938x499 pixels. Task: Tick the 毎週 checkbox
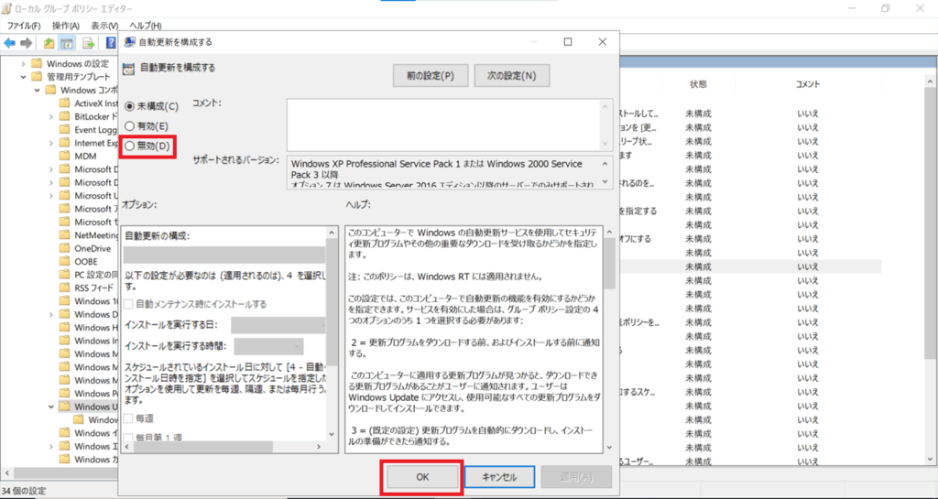(x=128, y=418)
